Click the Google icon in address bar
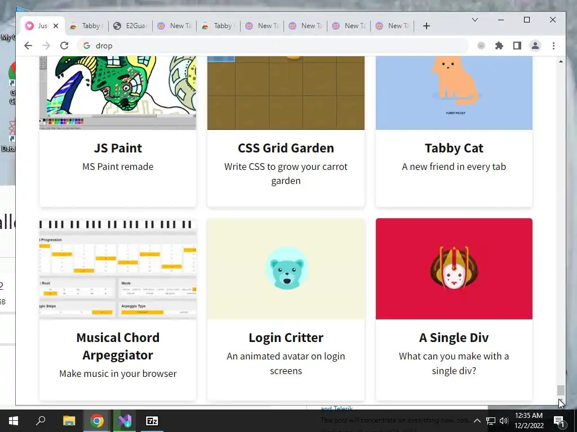This screenshot has width=577, height=432. pyautogui.click(x=87, y=46)
